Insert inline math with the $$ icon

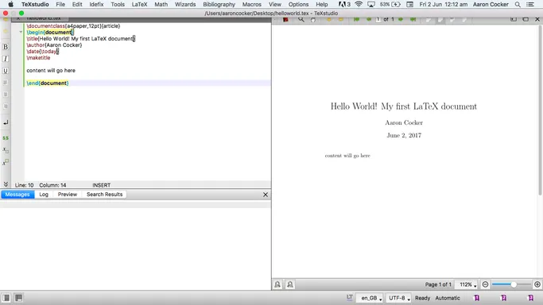pos(6,137)
